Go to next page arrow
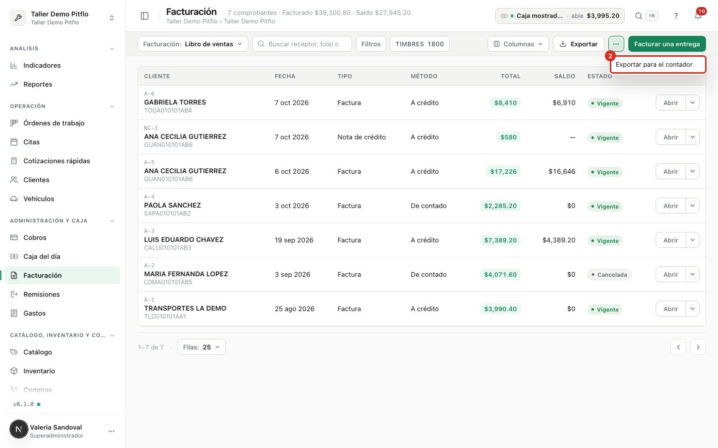 [698, 347]
